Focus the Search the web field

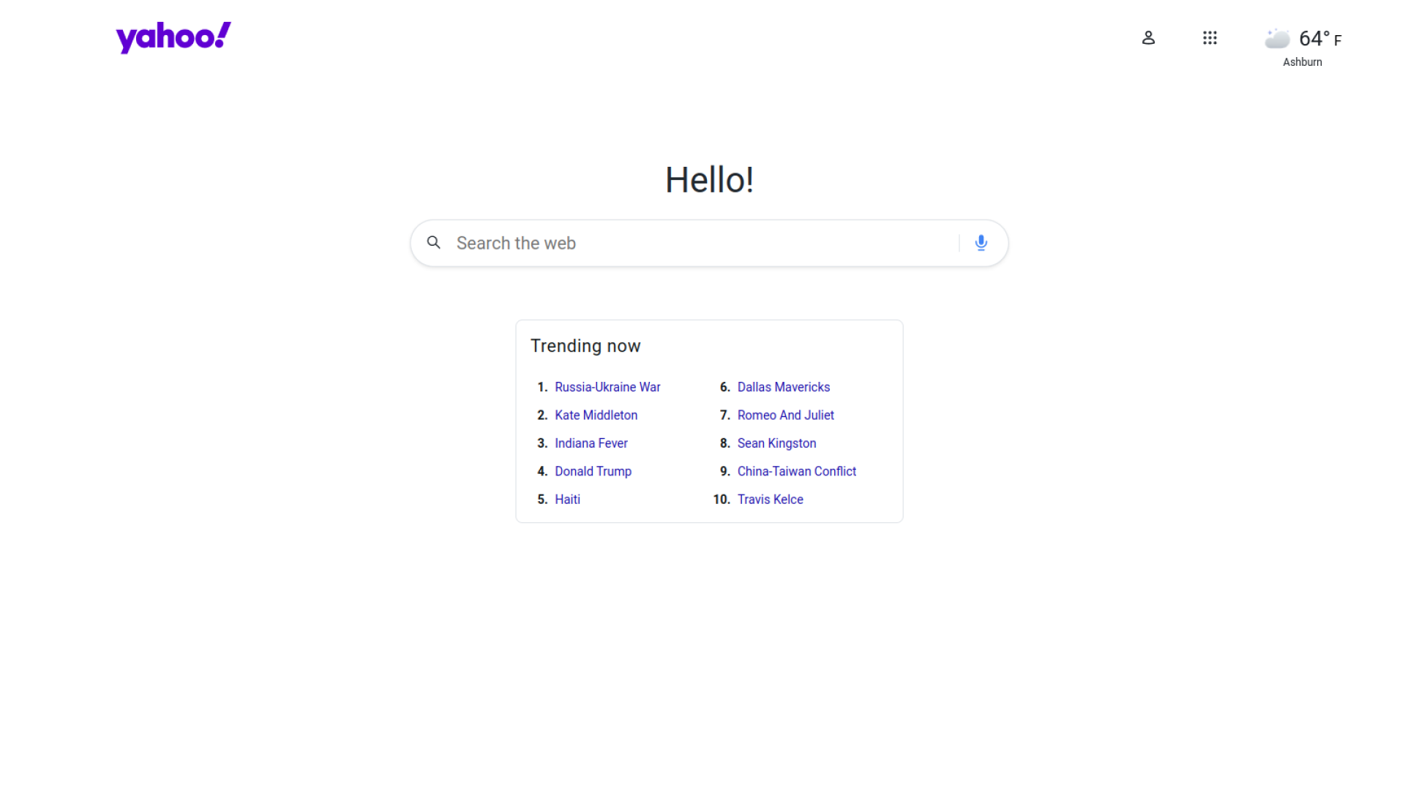coord(695,243)
